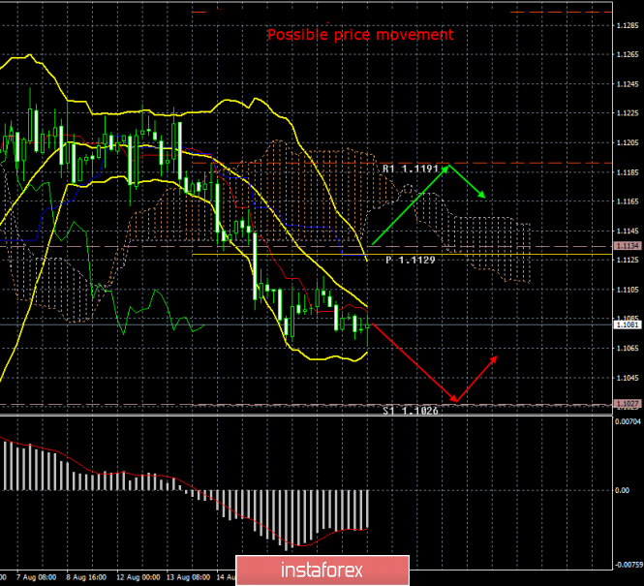Image resolution: width=644 pixels, height=586 pixels.
Task: Click the "Possible price movement" chart title
Action: tap(360, 35)
